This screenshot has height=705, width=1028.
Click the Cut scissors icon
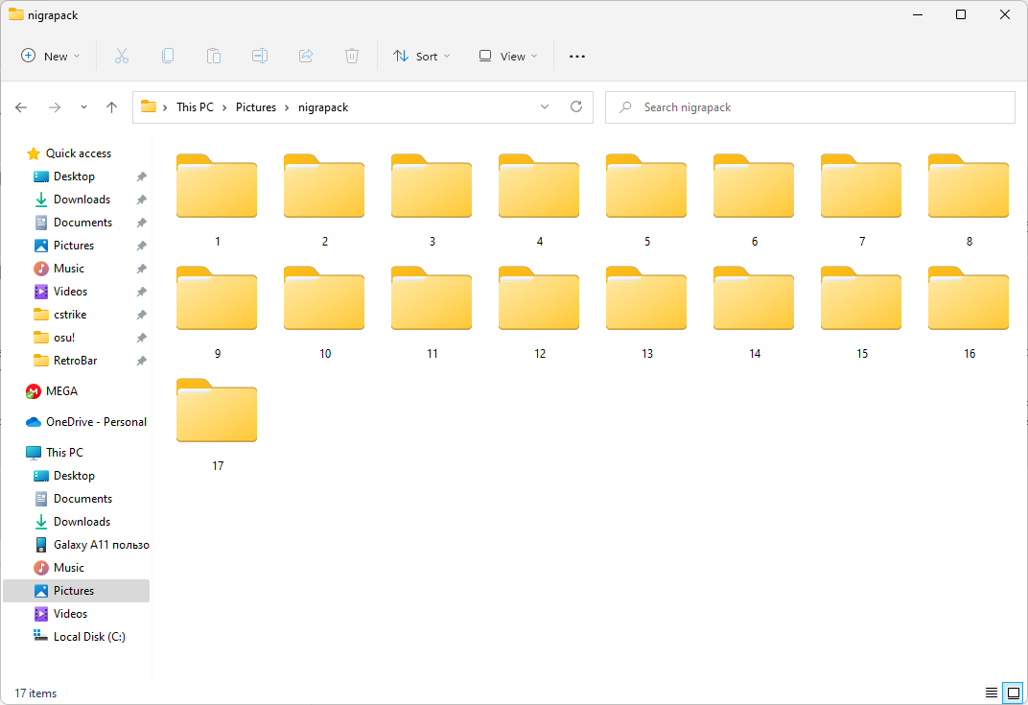(x=122, y=57)
